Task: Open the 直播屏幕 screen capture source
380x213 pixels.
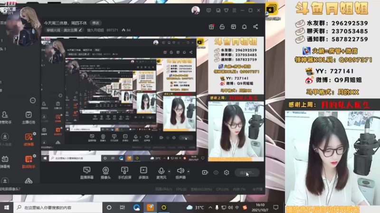Action: 87,173
